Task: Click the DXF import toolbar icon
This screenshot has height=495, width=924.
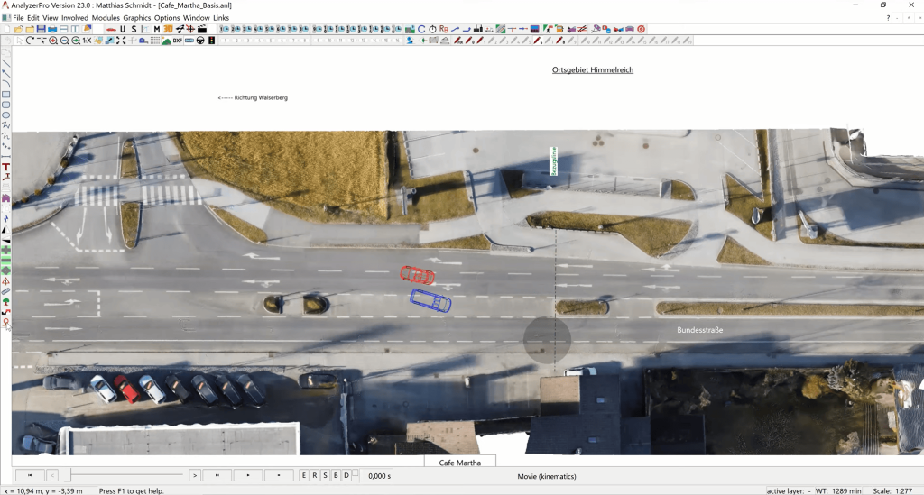Action: pyautogui.click(x=178, y=41)
